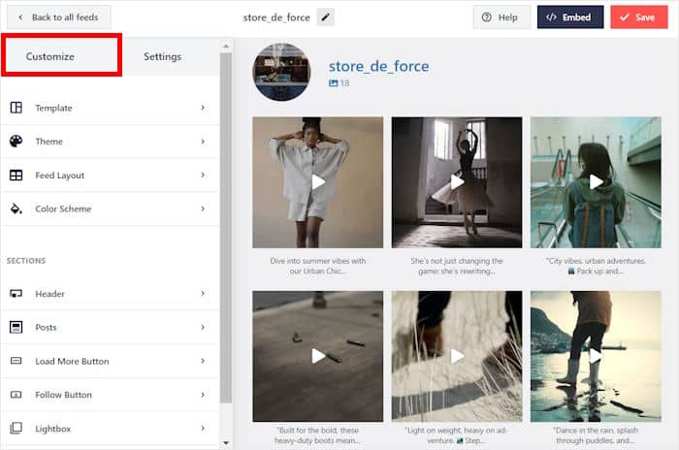Click the Feed Layout grid icon
The width and height of the screenshot is (679, 450).
point(16,176)
